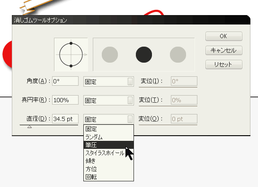Image resolution: width=258 pixels, height=187 pixels.
Task: Click the right gray brush variation preview
Action: 178,55
